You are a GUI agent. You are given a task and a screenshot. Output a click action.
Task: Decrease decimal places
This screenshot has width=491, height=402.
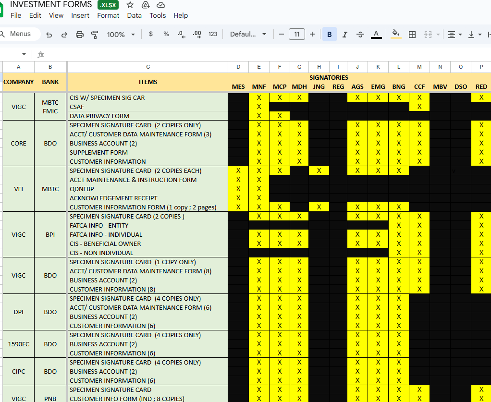(x=181, y=35)
